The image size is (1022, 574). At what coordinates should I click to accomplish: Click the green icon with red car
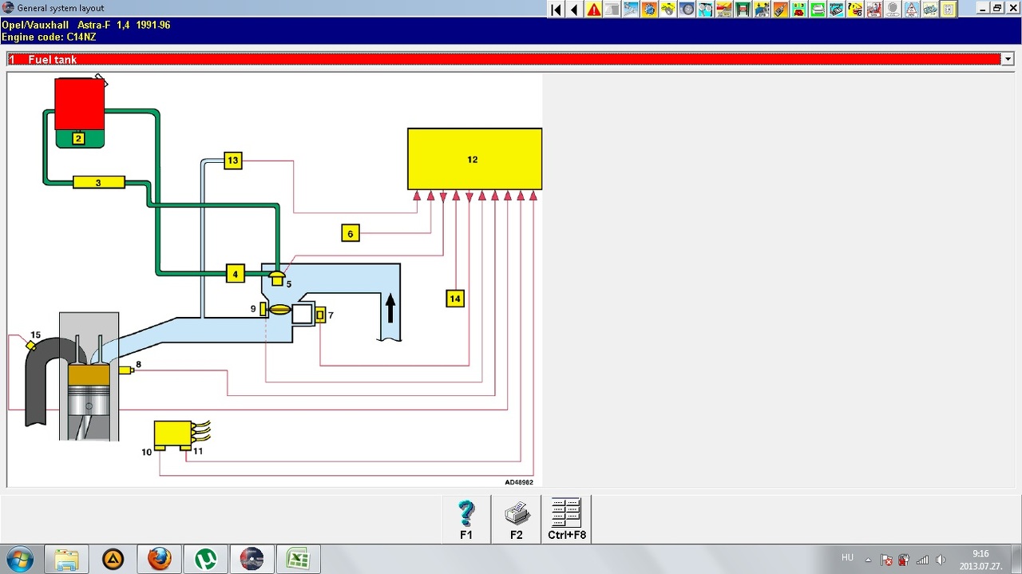click(799, 10)
